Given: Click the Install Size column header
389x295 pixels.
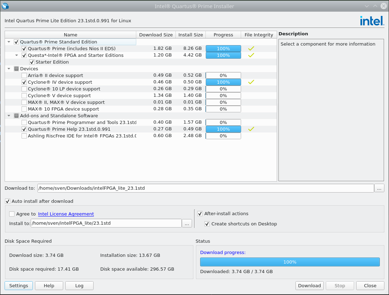Looking at the screenshot, I should (191, 35).
